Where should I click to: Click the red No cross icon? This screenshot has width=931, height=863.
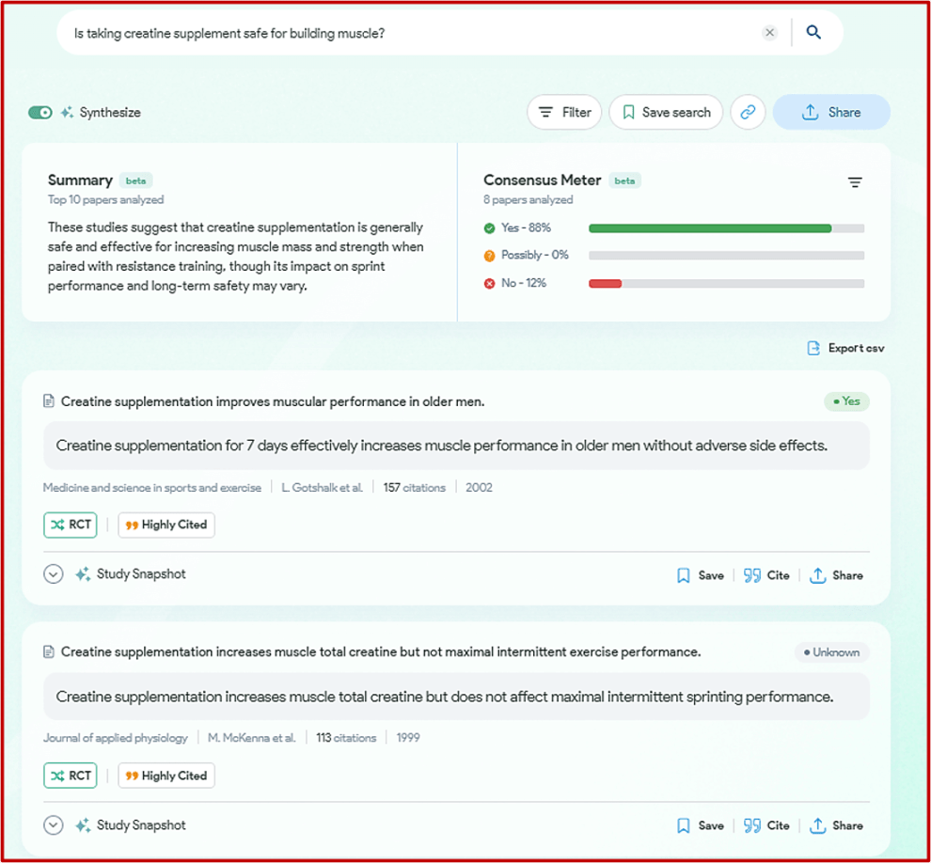(489, 284)
